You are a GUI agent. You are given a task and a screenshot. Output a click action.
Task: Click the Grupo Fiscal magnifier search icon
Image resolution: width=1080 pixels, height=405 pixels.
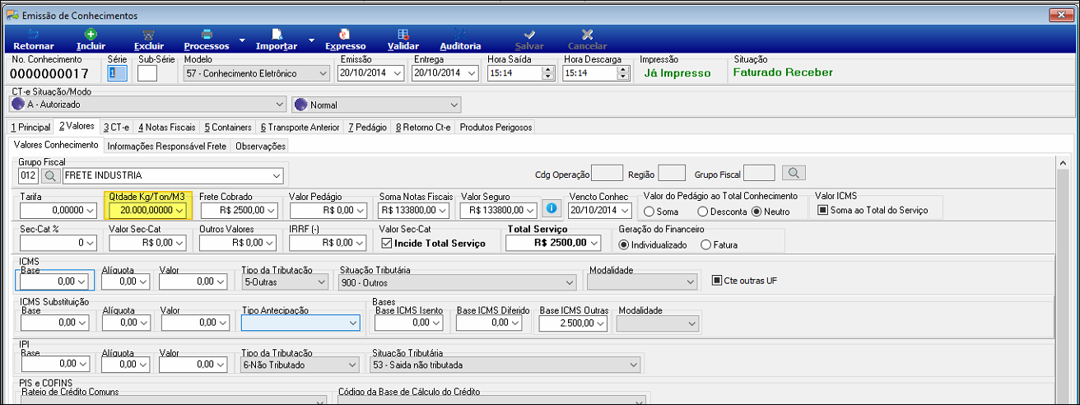point(50,175)
